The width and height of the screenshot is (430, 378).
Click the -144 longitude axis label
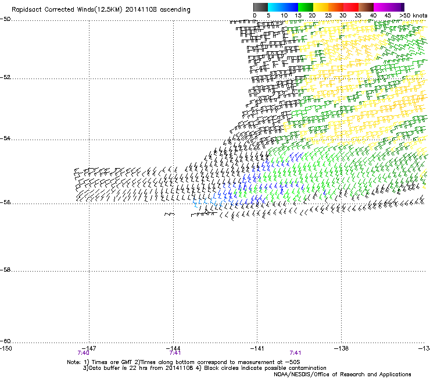173,348
